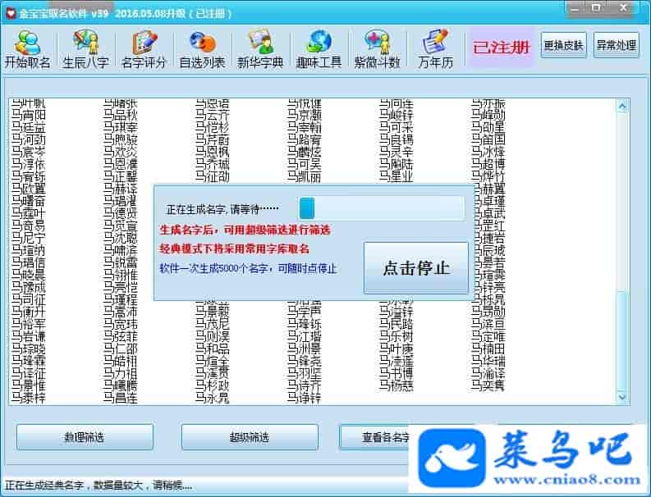The image size is (651, 497).
Task: Click the name list scrollbar up arrow
Action: click(624, 104)
